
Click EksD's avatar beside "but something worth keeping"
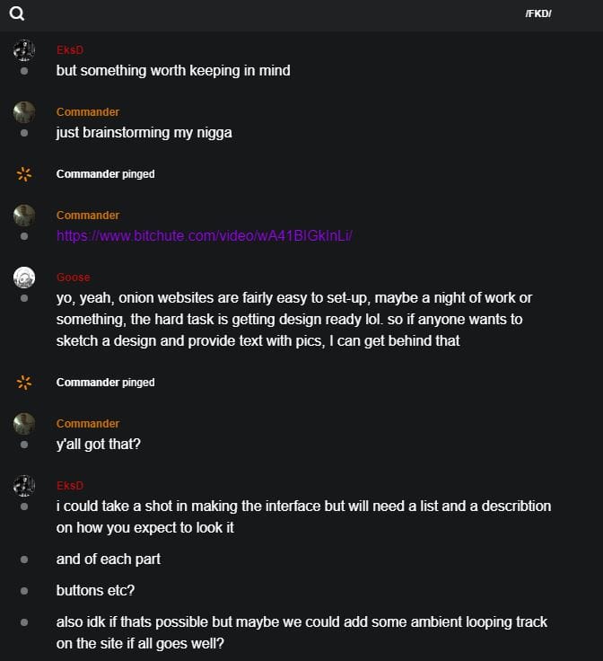coord(24,50)
